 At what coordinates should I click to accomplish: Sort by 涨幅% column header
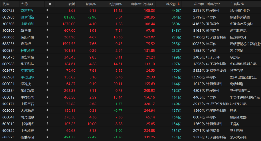91,4
